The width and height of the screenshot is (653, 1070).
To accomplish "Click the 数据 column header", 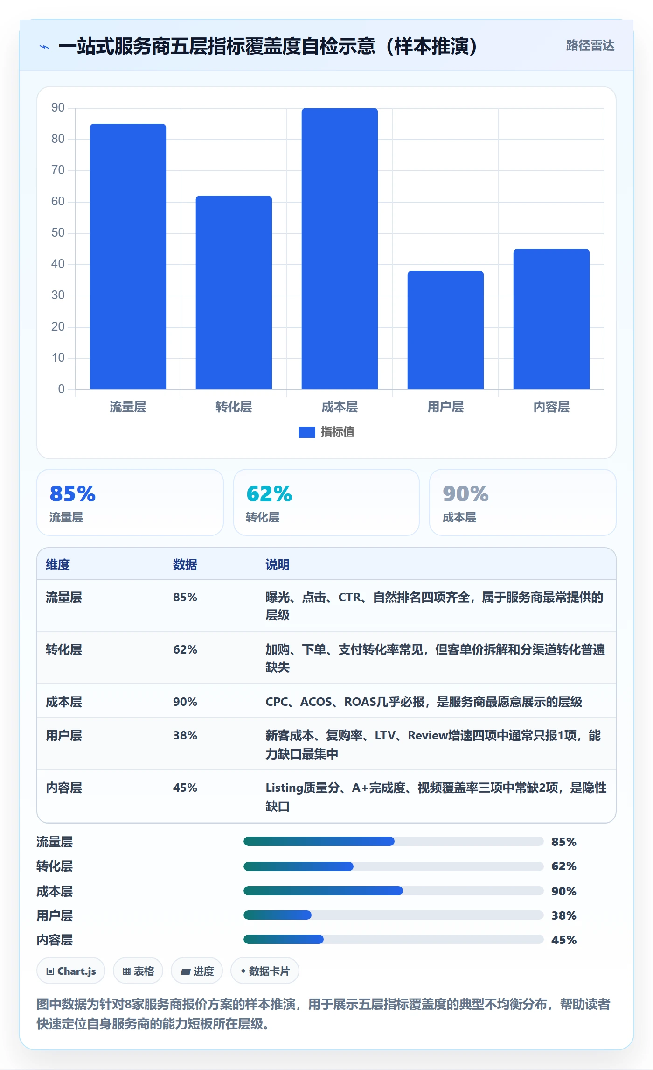I will click(185, 564).
